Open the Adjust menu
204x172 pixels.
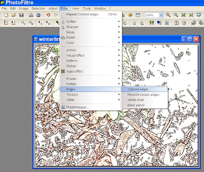coord(53,9)
